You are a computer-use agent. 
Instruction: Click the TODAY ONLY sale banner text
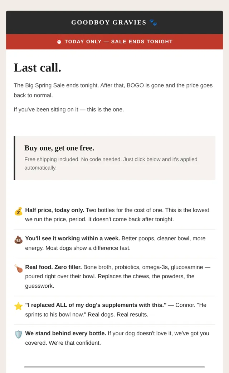pos(118,42)
